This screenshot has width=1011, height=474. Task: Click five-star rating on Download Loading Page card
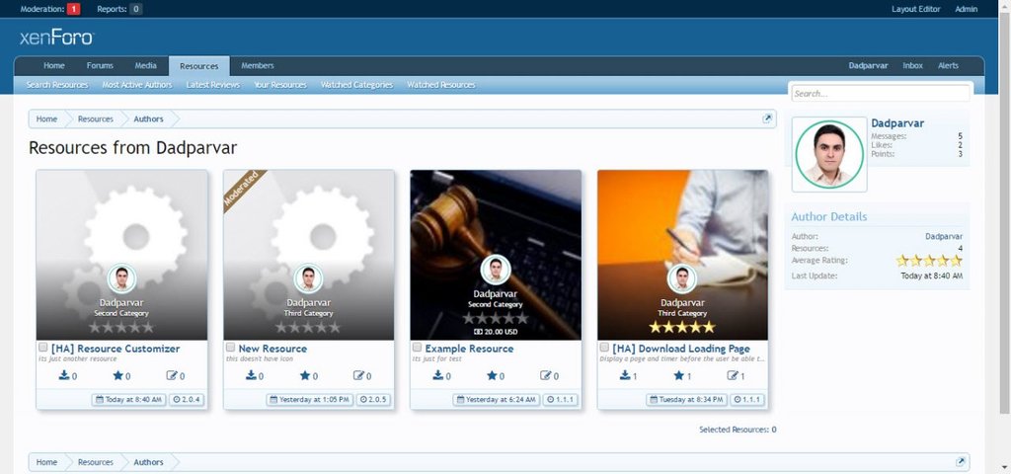(681, 327)
